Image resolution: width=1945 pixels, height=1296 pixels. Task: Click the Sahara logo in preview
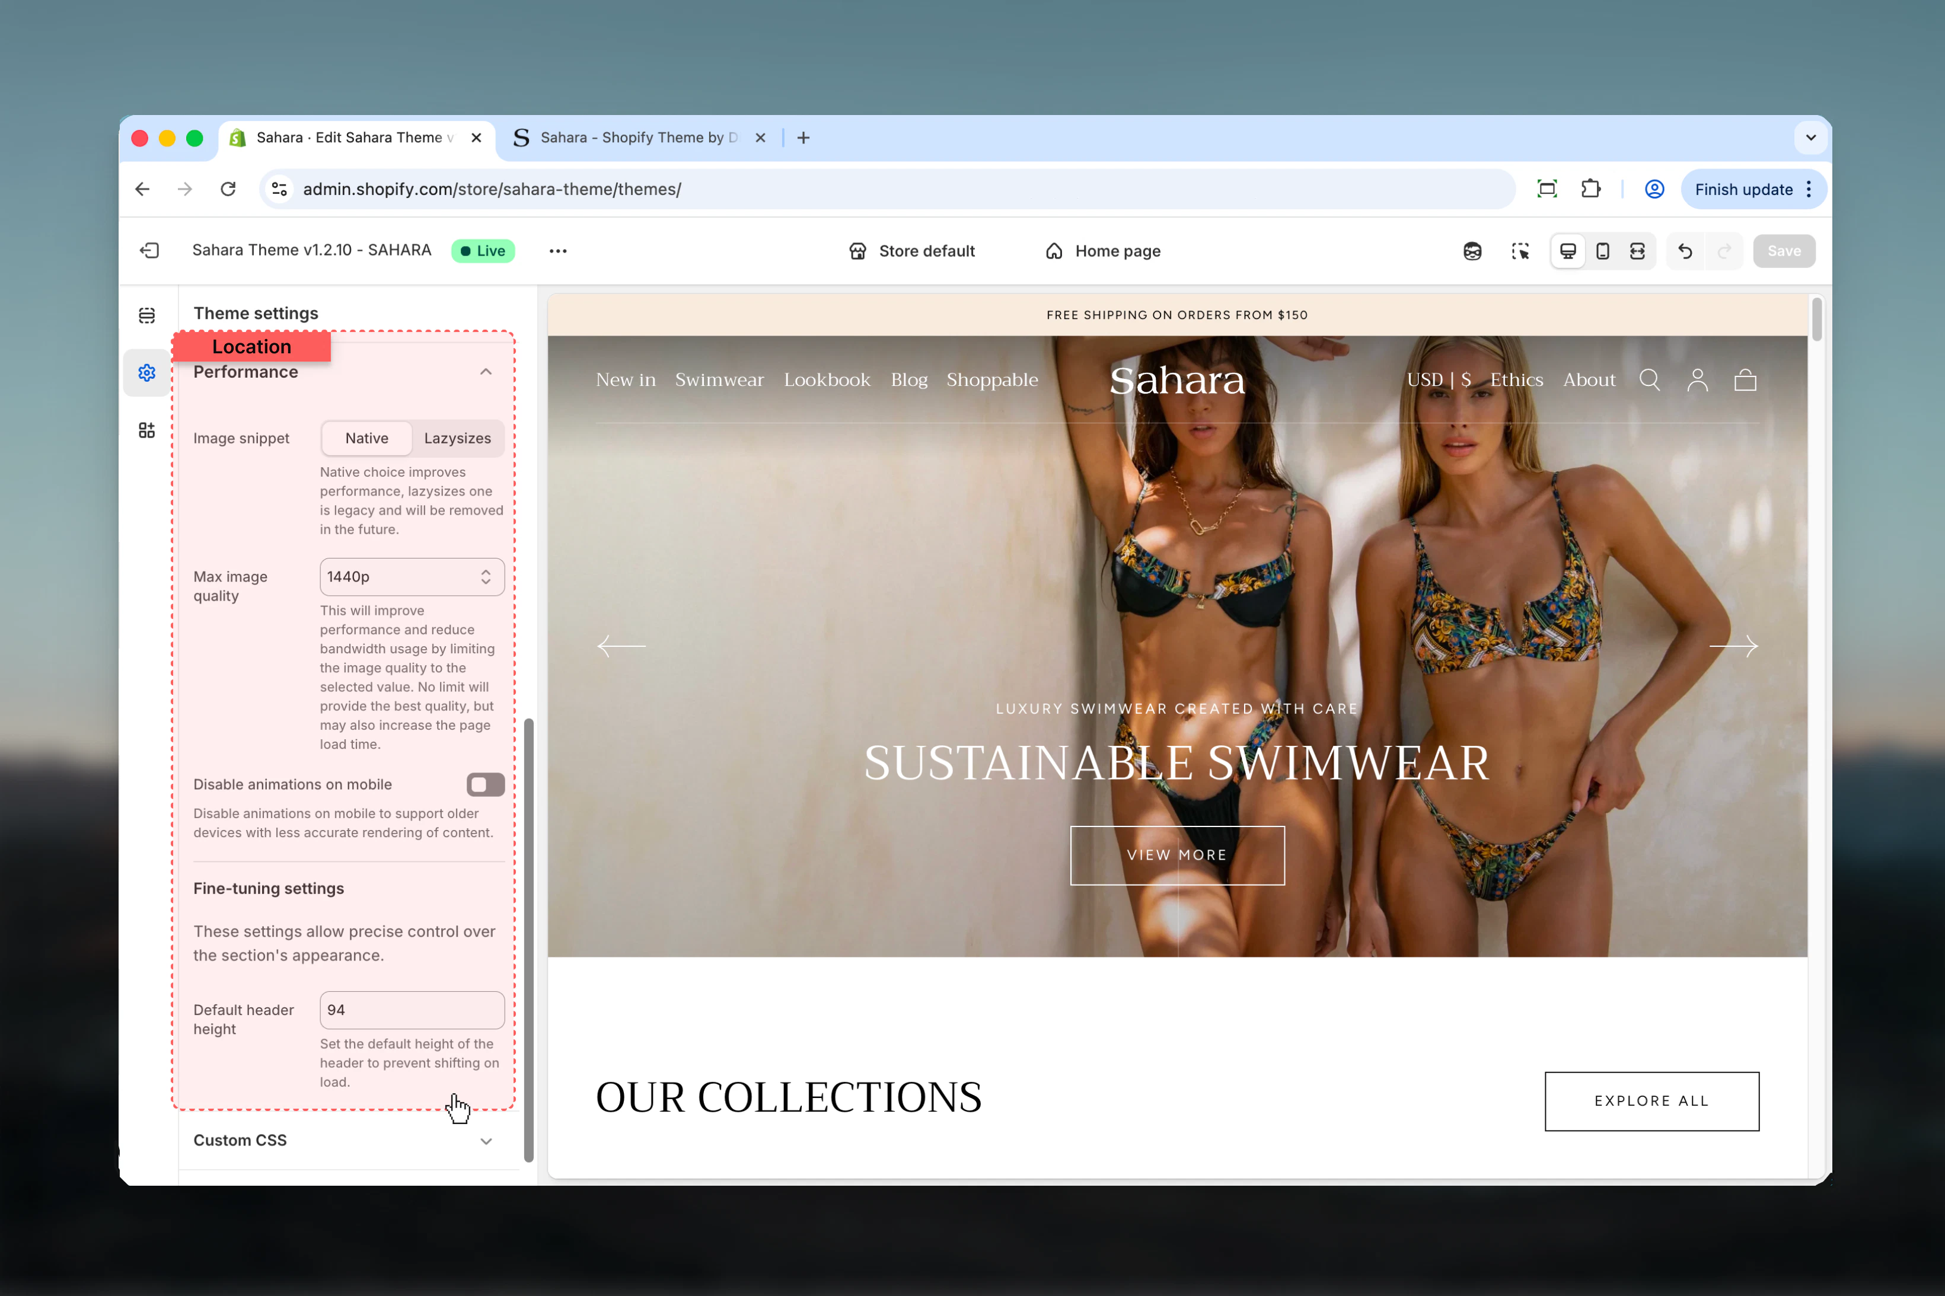click(1177, 379)
